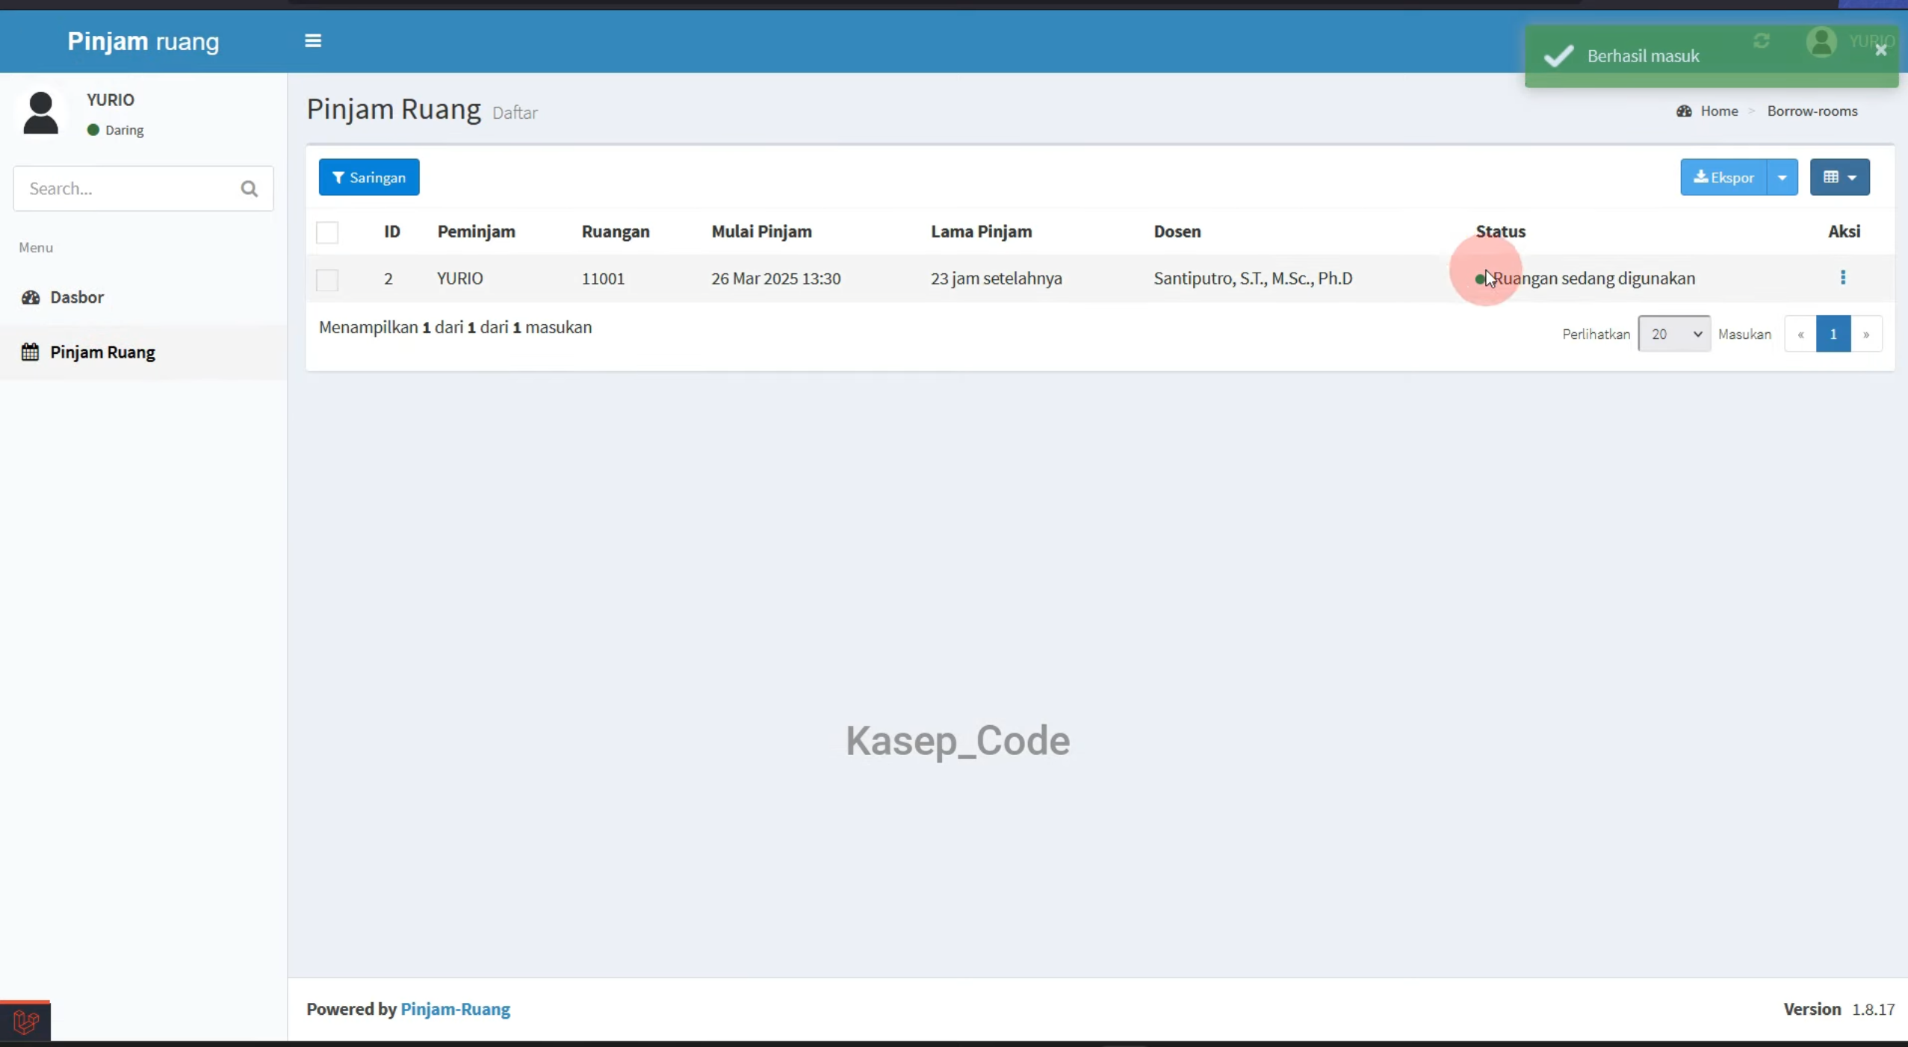Close the 'Berhasil masuk' notification
Screen dimensions: 1908x1047
1881,50
